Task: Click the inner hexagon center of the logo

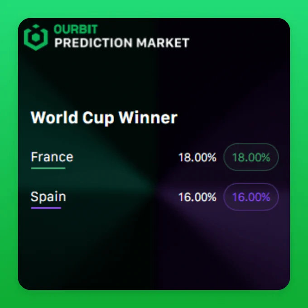Action: [36, 38]
